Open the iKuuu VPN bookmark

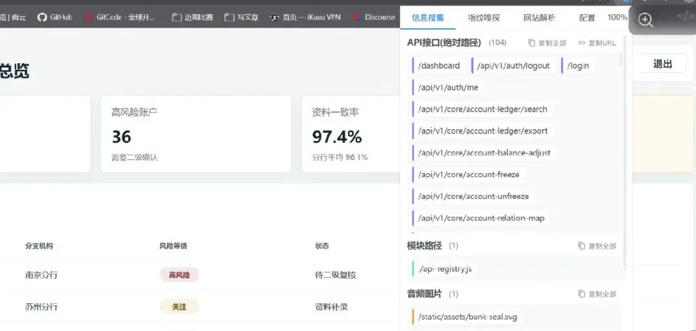pyautogui.click(x=305, y=17)
